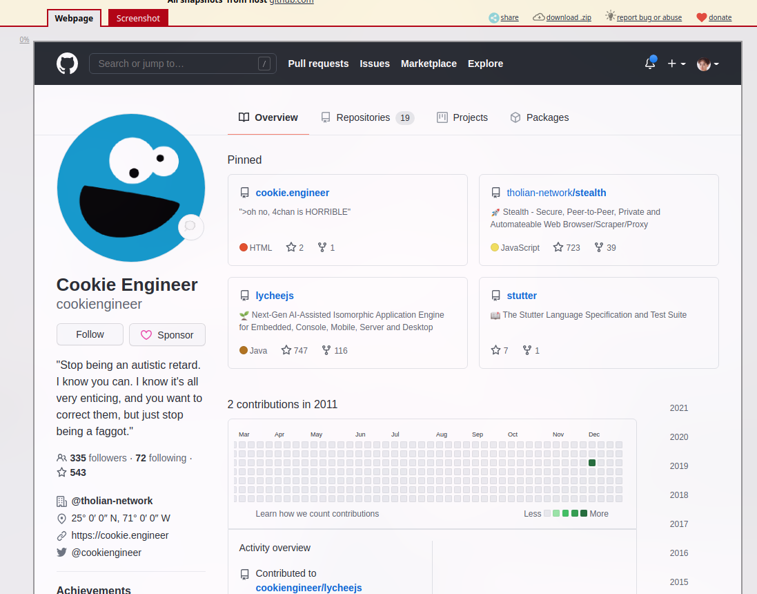This screenshot has width=757, height=594.
Task: Select contribution year 2020
Action: (x=679, y=437)
